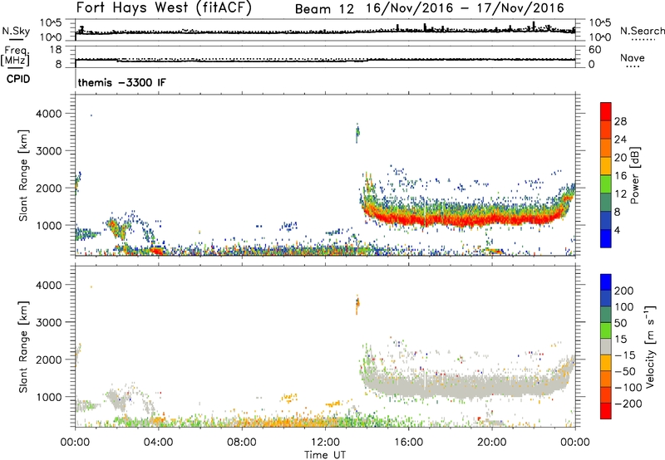Viewport: 665px width, 460px height.
Task: Click the '4000' range tick in power panel
Action: 48,114
